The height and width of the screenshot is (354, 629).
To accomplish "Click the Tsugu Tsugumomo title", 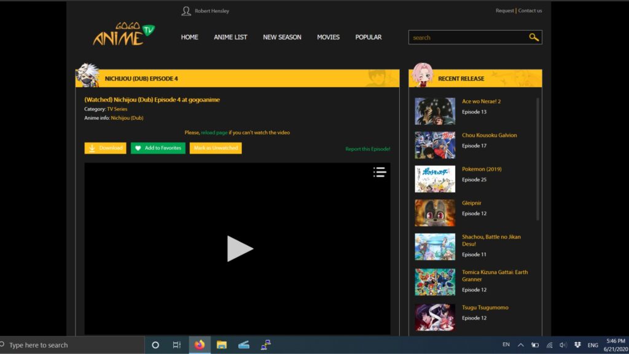I will (x=485, y=307).
